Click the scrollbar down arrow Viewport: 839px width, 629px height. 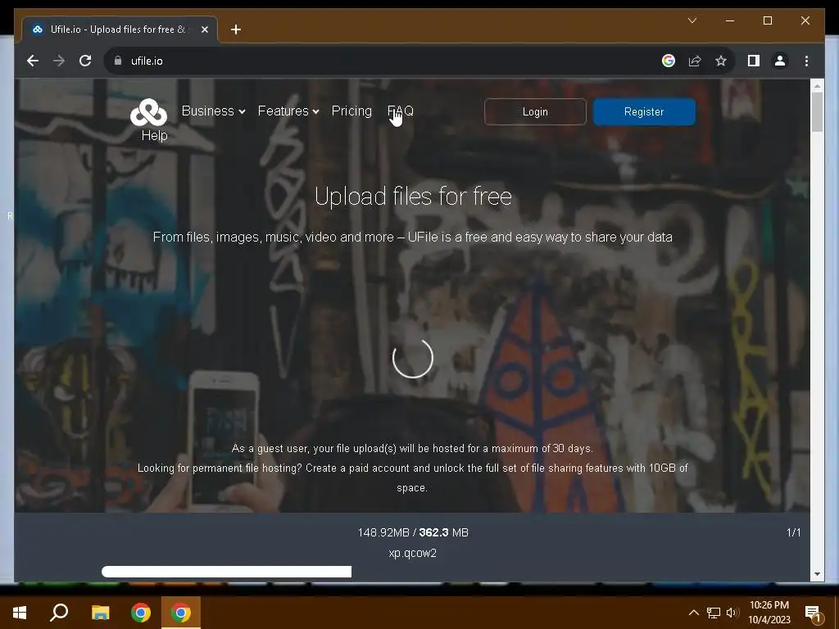(x=817, y=574)
